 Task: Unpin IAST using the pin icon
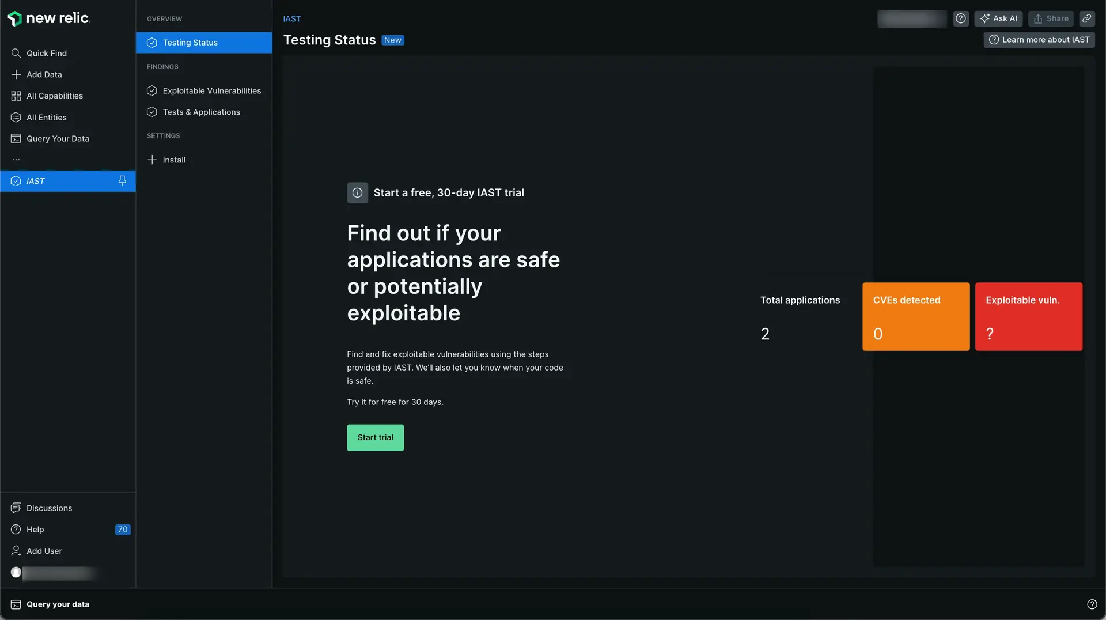point(122,181)
